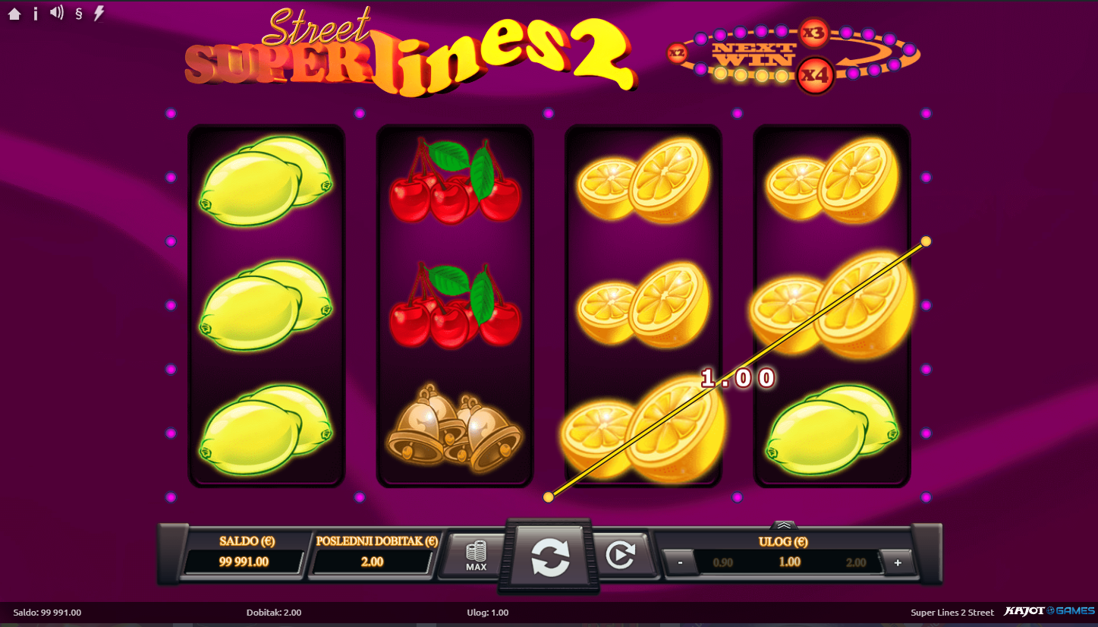This screenshot has width=1098, height=627.
Task: Click the x3 multiplier badge
Action: click(813, 33)
